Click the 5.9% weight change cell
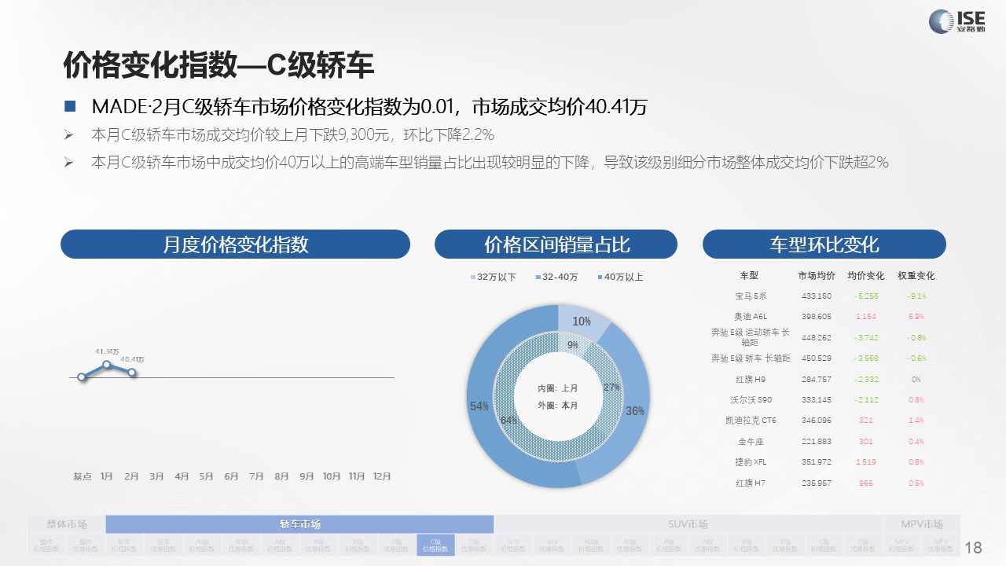 [x=916, y=317]
